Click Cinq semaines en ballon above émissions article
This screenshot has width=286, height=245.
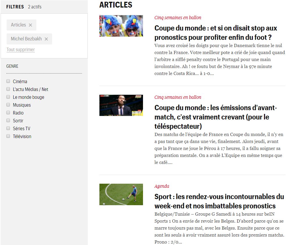click(x=178, y=97)
